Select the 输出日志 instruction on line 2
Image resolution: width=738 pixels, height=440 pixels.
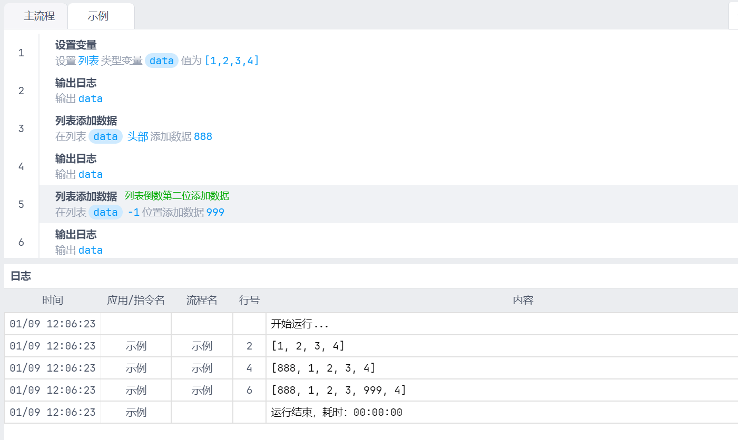click(x=76, y=83)
